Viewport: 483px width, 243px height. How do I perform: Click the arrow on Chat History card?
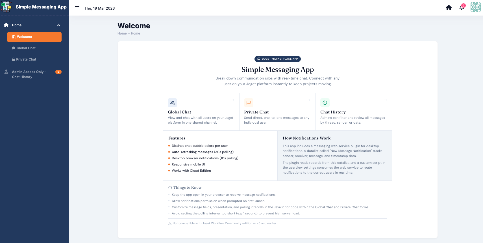(386, 100)
